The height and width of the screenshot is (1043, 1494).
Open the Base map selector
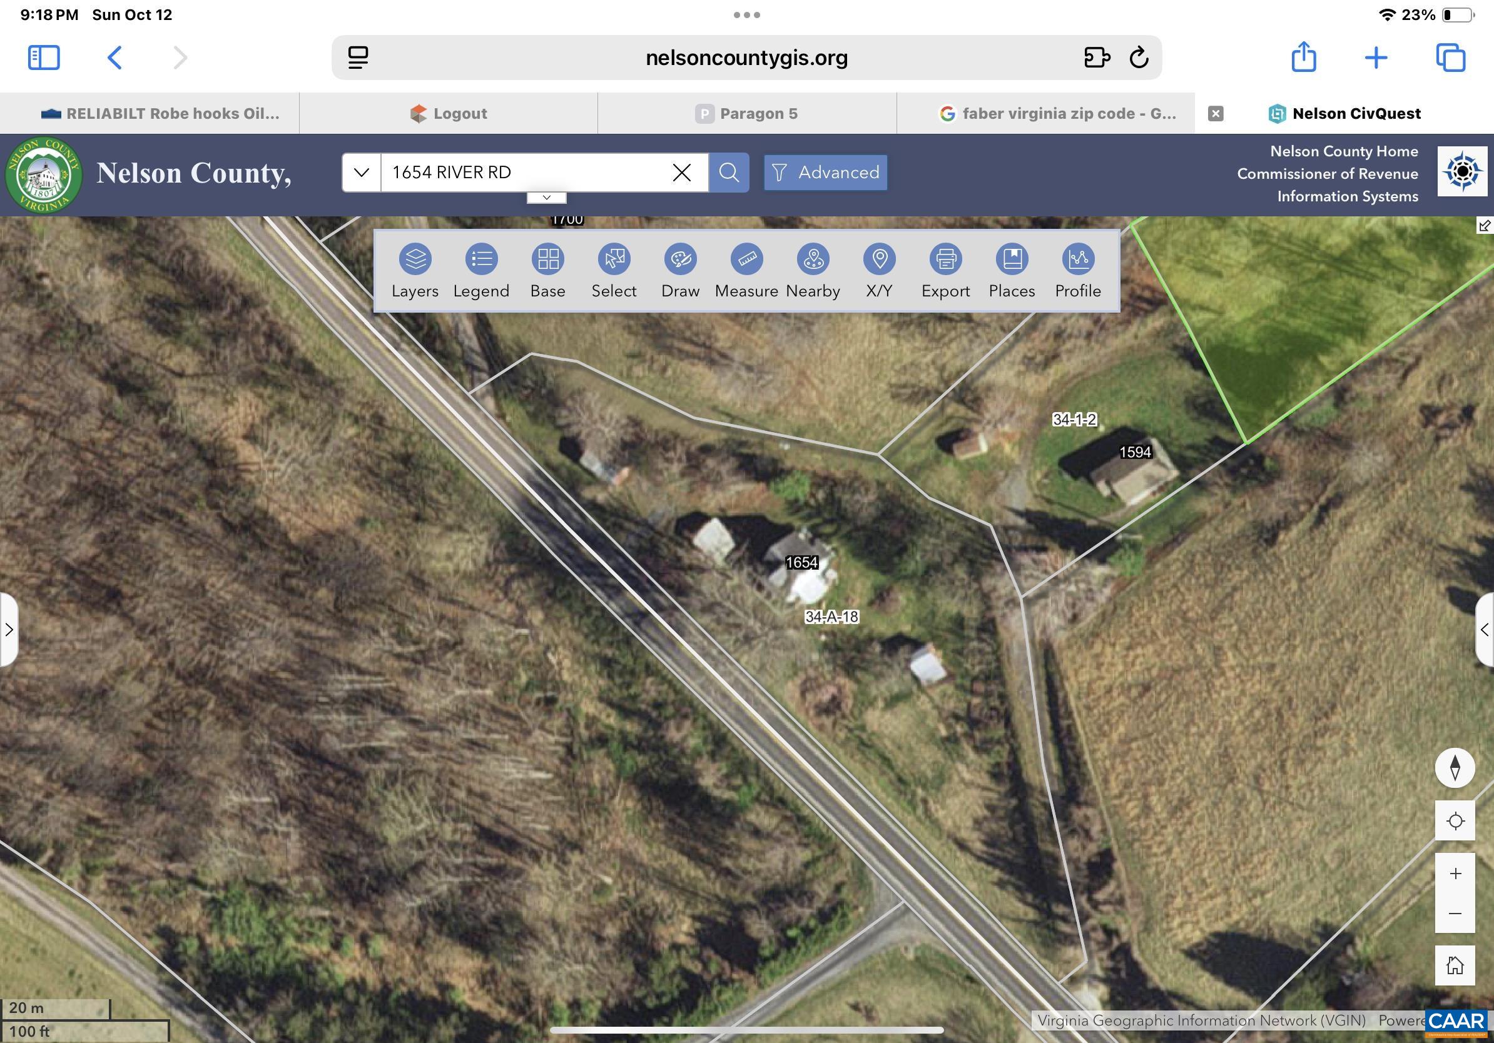coord(548,260)
